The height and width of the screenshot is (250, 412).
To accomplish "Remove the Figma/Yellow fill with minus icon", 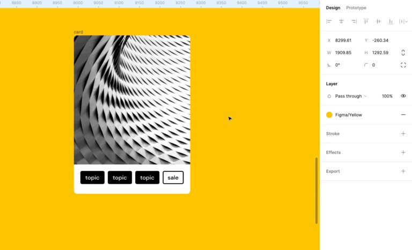I will pyautogui.click(x=403, y=115).
